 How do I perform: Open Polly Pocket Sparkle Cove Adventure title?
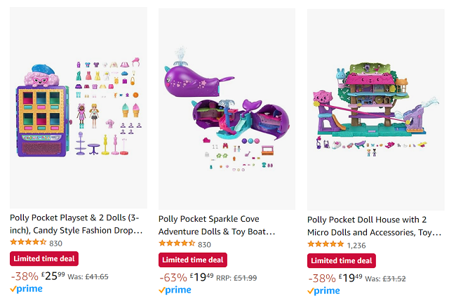(x=217, y=225)
